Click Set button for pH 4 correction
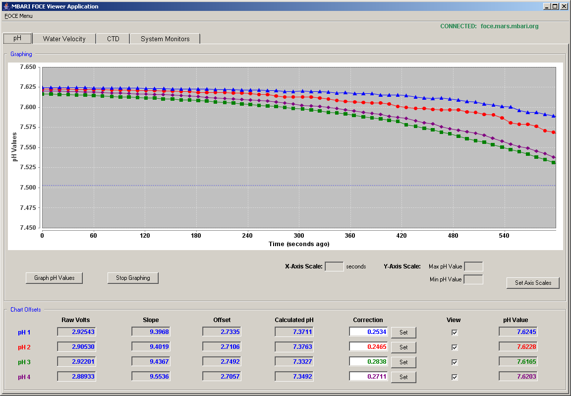The width and height of the screenshot is (571, 396). [403, 377]
